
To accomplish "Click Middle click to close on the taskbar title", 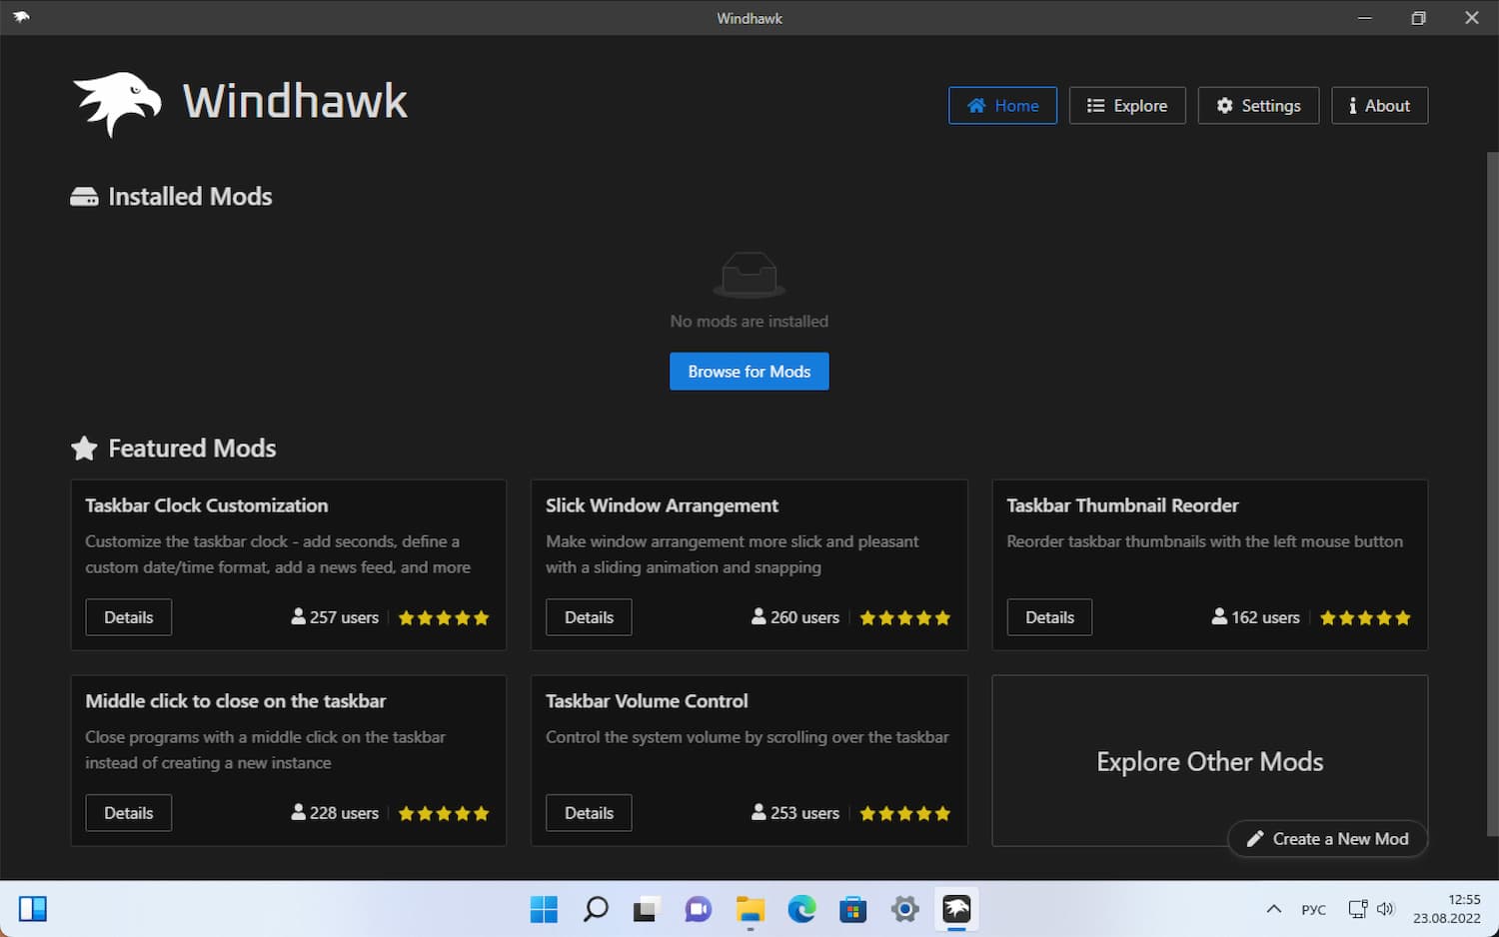I will point(236,701).
